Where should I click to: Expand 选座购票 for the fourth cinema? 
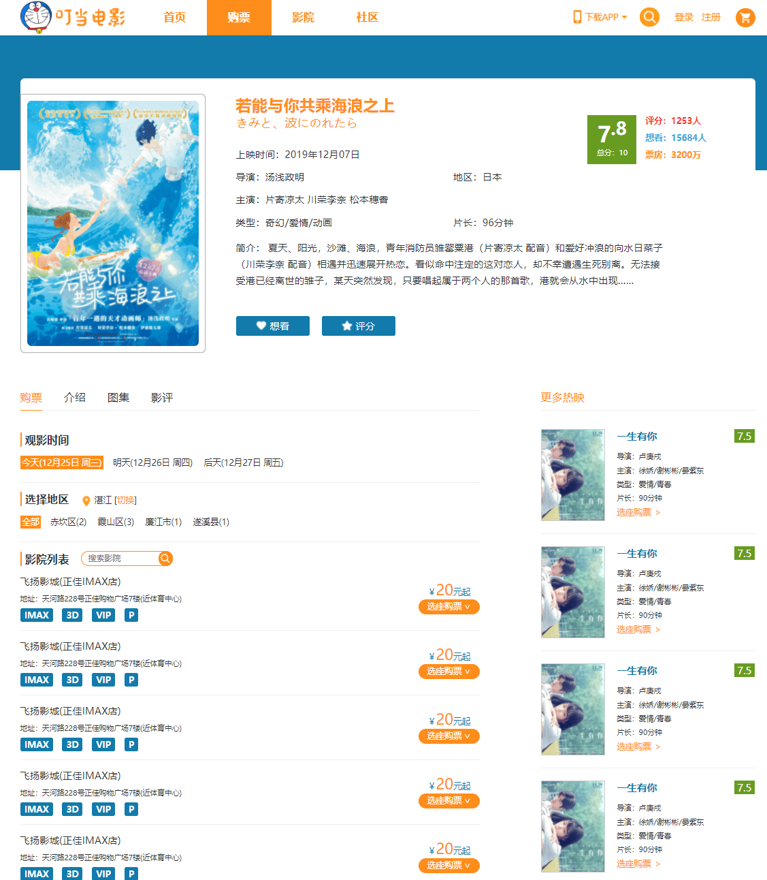tap(449, 800)
